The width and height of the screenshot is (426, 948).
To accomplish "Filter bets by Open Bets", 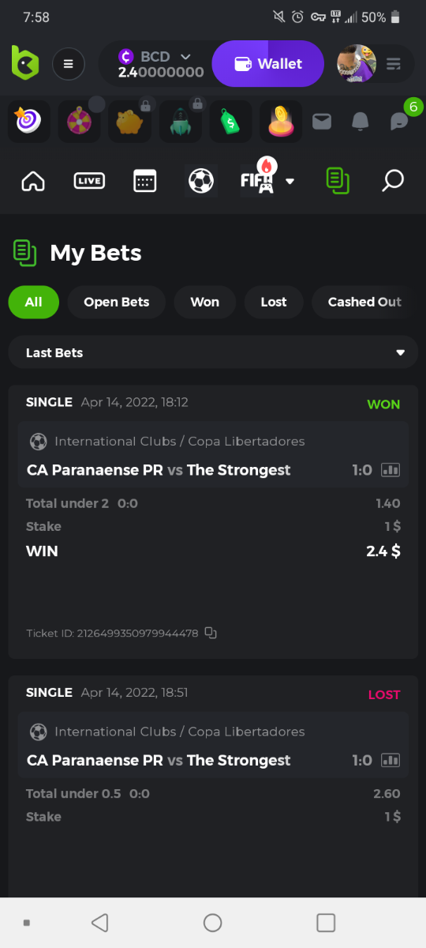I will (117, 302).
